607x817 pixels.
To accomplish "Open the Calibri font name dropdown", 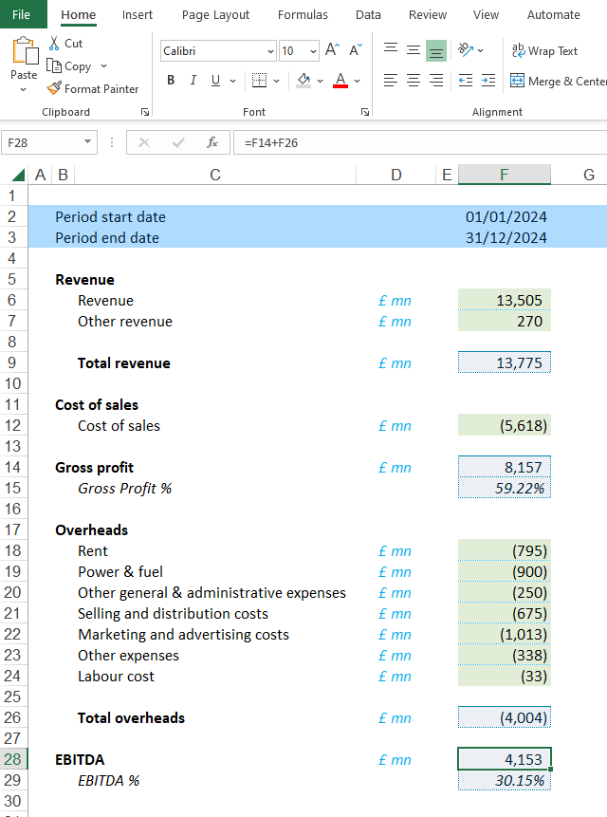I will (270, 51).
